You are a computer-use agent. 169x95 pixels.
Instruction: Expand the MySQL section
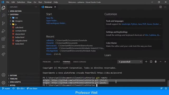13,85
